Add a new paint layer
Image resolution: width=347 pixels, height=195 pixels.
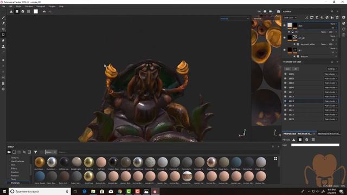[317, 17]
